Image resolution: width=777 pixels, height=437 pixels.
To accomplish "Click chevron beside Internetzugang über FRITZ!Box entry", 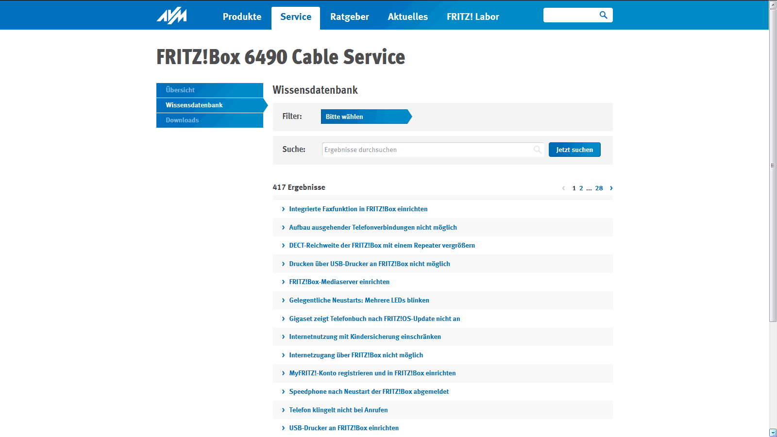I will (x=283, y=355).
